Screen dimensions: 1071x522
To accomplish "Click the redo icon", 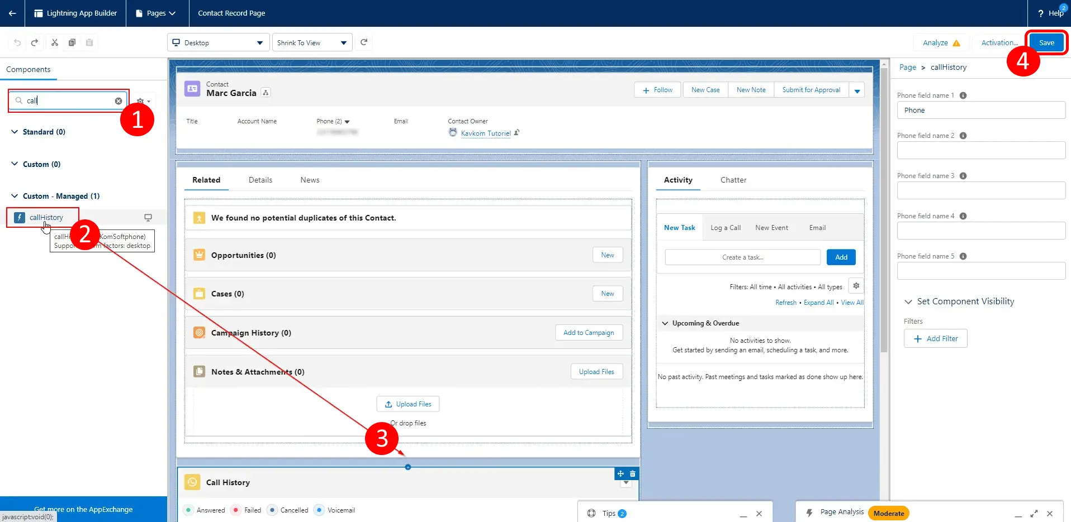I will tap(35, 42).
